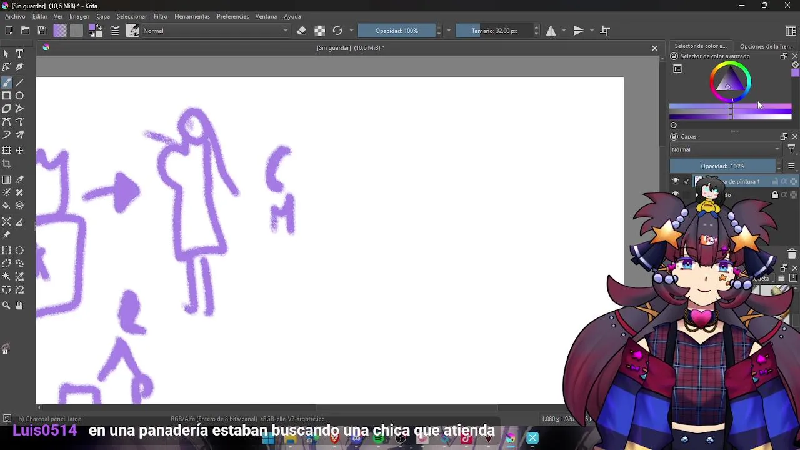The width and height of the screenshot is (800, 450).
Task: Switch to Selector de color avanzado tab
Action: point(701,46)
